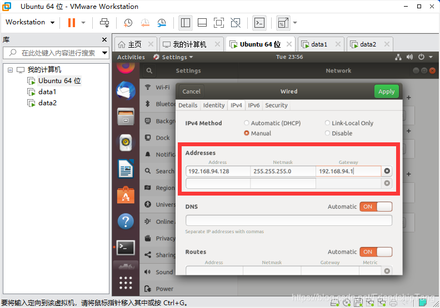Select Link-Local Only IPv4 method
Viewport: 440px width, 308px height.
[x=349, y=123]
